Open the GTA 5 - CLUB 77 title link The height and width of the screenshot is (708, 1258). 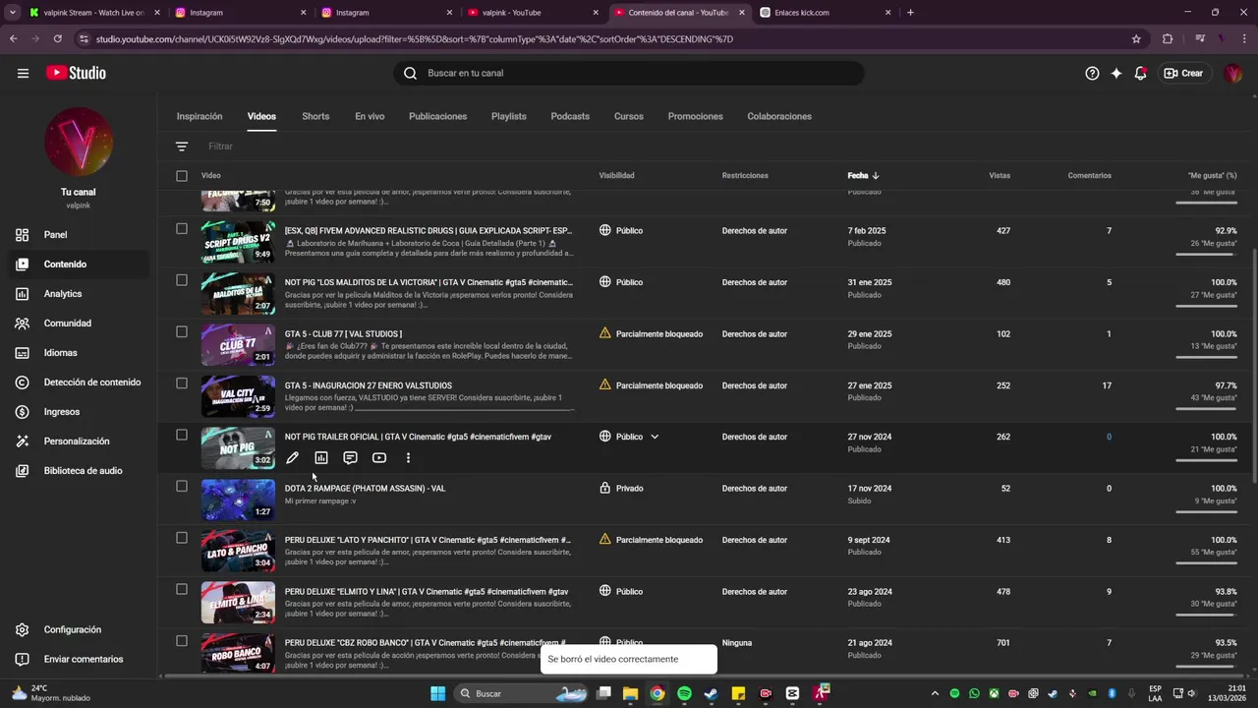click(x=343, y=334)
